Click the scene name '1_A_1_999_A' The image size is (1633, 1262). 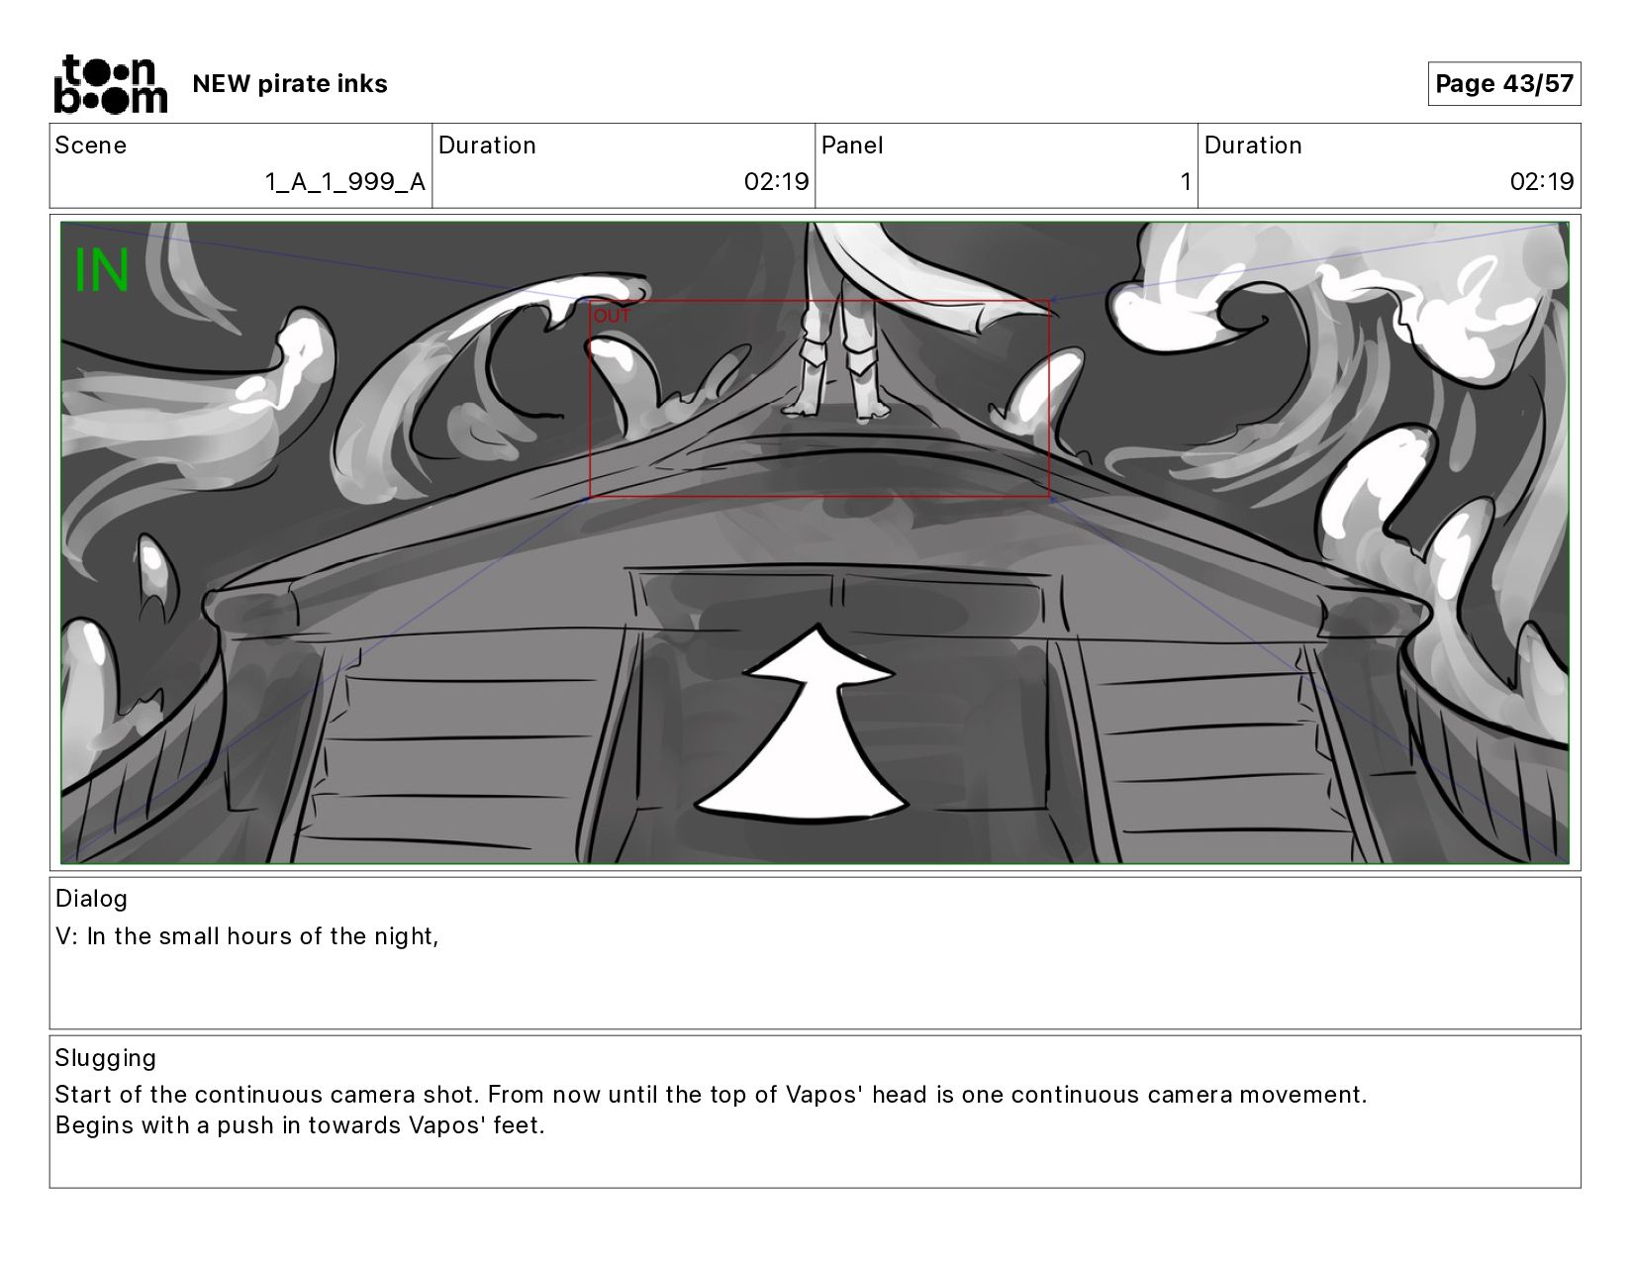click(345, 182)
